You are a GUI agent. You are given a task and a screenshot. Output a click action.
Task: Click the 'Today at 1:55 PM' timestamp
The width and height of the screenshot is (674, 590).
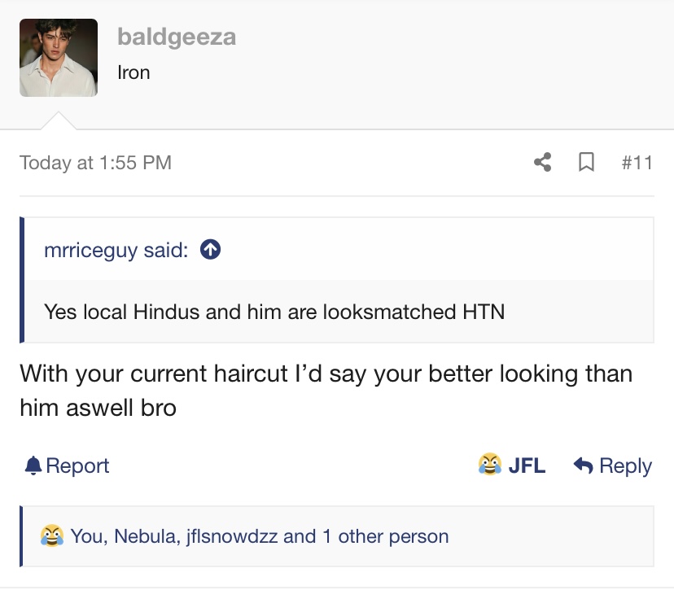(x=95, y=163)
